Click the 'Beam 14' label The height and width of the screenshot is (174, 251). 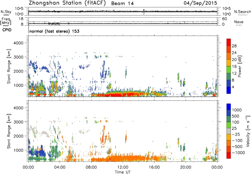(122, 3)
